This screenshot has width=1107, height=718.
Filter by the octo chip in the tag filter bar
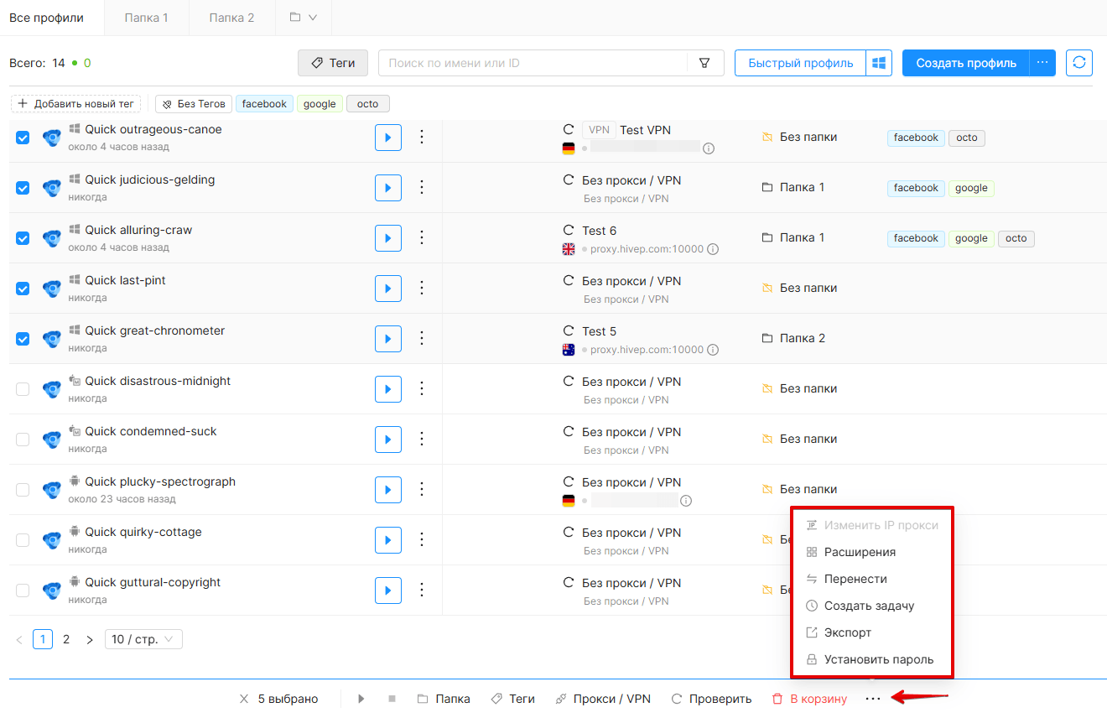[367, 104]
